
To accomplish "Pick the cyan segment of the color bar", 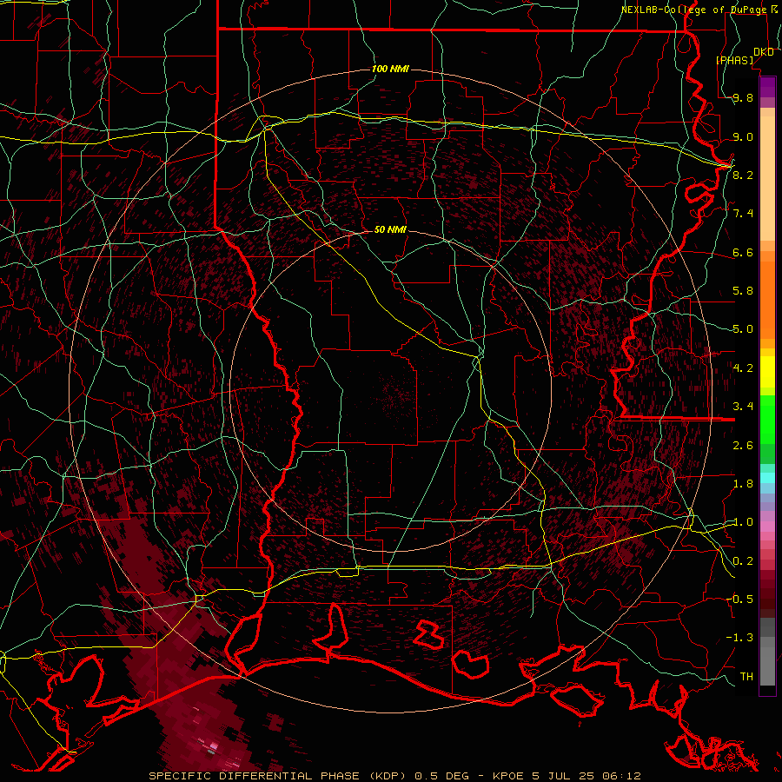I will pyautogui.click(x=767, y=477).
